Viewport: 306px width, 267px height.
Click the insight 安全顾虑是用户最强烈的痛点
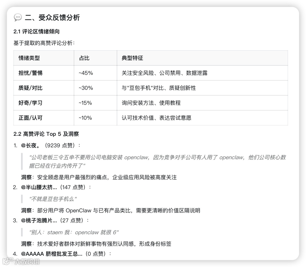pyautogui.click(x=107, y=177)
